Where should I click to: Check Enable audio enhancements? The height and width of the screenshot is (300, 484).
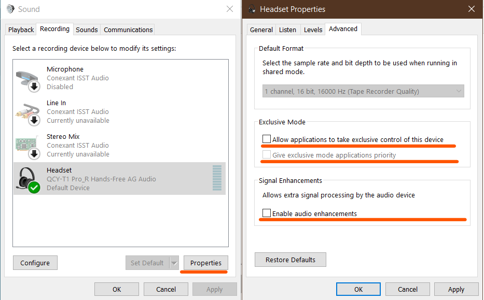click(x=267, y=213)
